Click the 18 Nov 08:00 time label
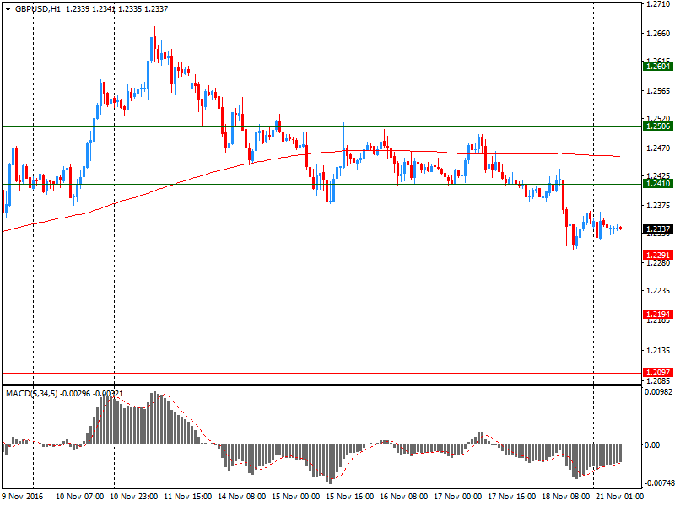Screen dimensions: 675x506 click(x=565, y=497)
